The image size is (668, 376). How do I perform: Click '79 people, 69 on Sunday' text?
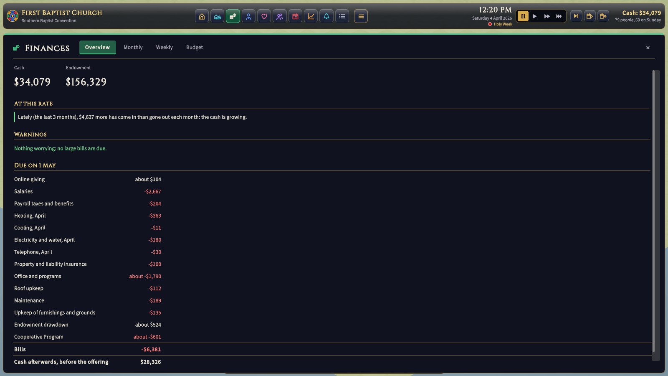click(x=638, y=20)
